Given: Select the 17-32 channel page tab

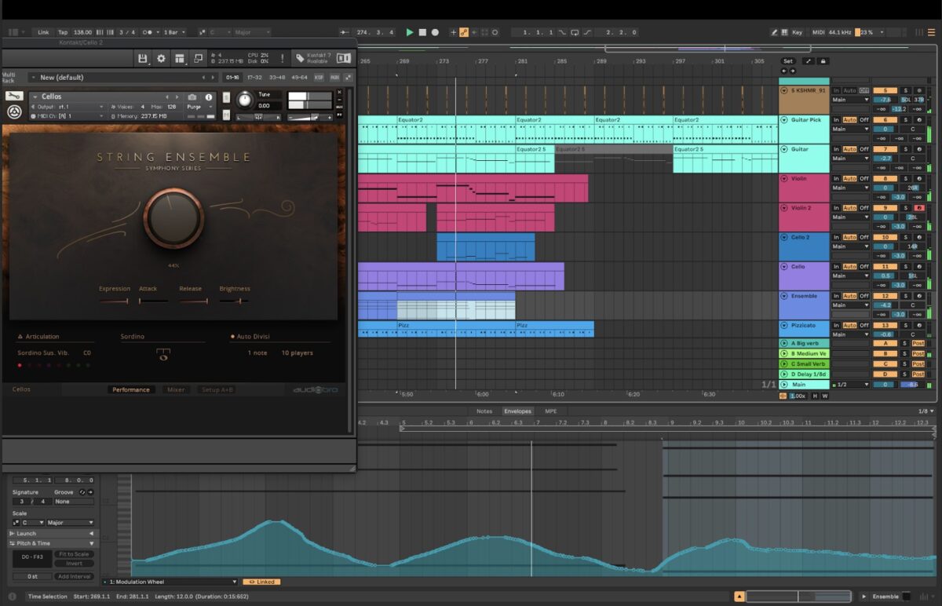Looking at the screenshot, I should 254,78.
